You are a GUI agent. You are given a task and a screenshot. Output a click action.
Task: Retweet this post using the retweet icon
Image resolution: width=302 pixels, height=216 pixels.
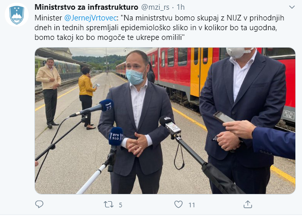pos(109,204)
